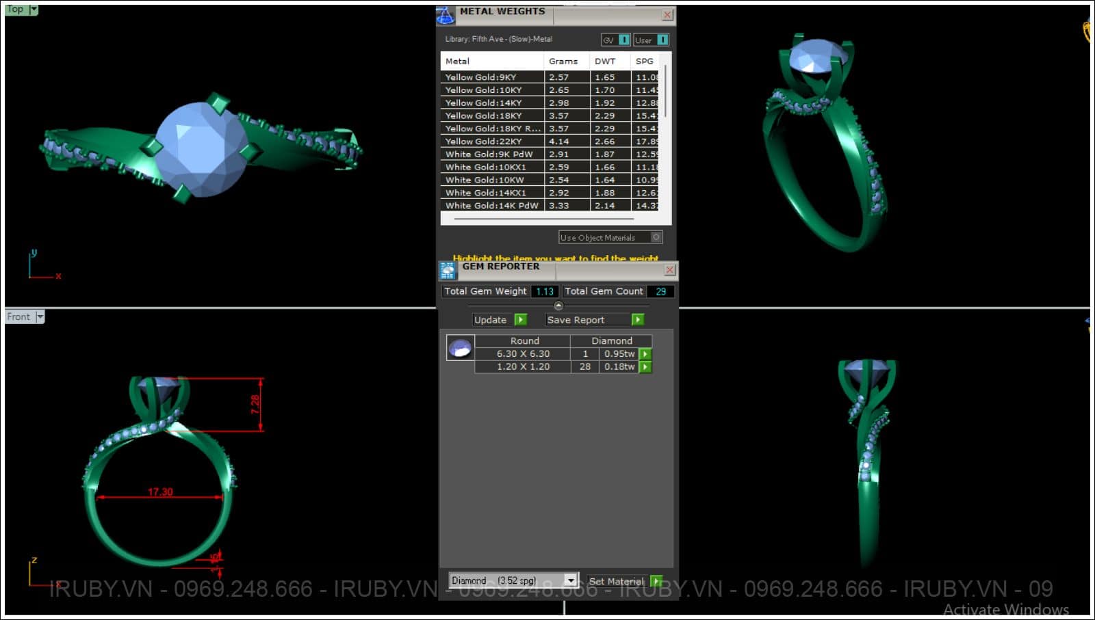Viewport: 1095px width, 620px height.
Task: Click the Metal column header
Action: (492, 61)
